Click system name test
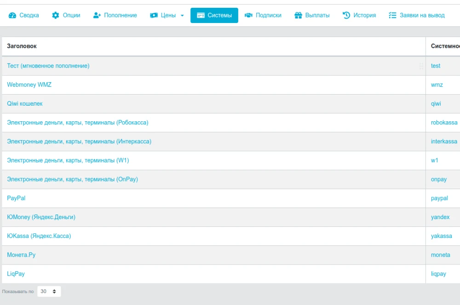Screen dimensions: 460x305 pos(435,66)
